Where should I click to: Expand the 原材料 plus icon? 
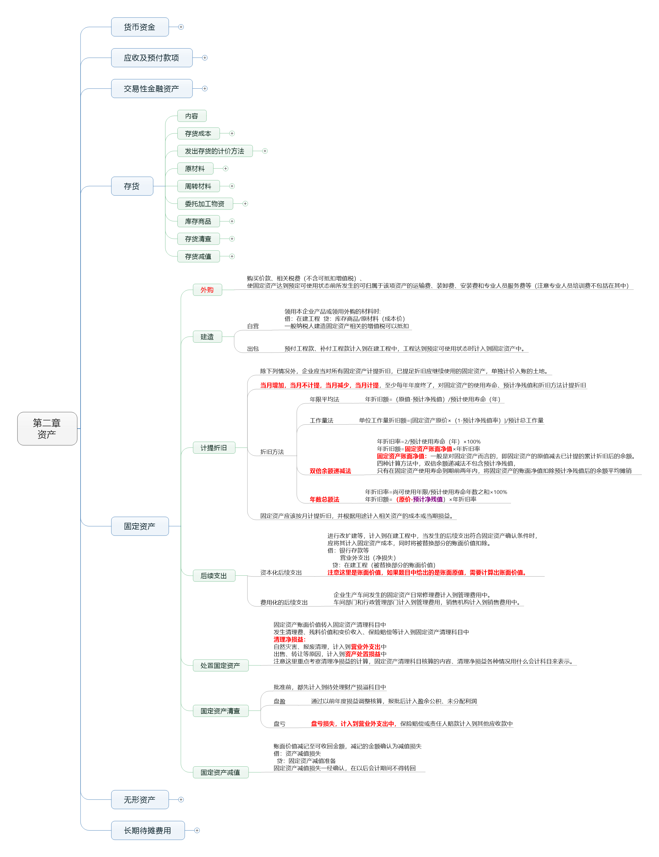pos(226,169)
